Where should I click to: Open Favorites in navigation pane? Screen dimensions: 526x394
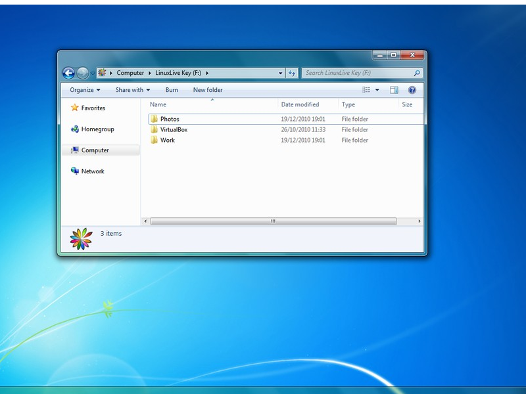[93, 108]
